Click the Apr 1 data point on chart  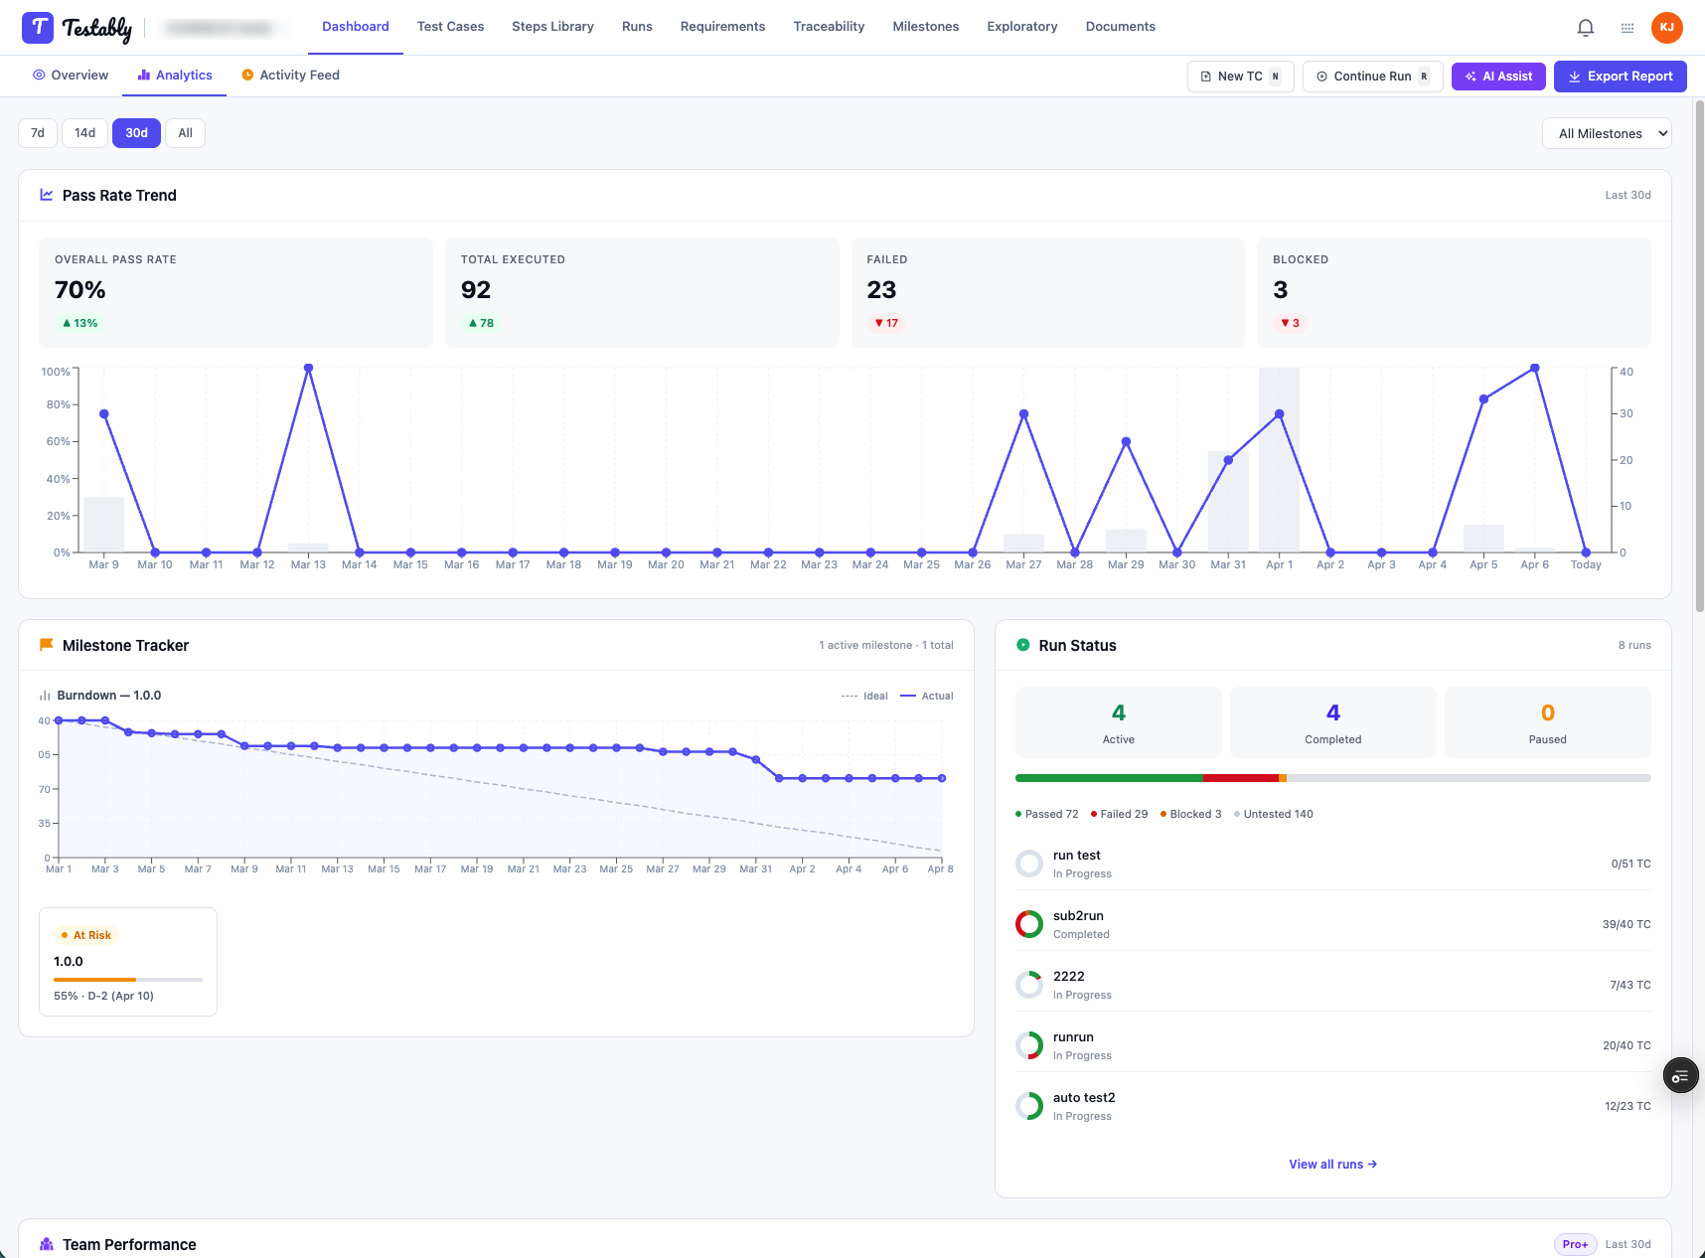1279,414
